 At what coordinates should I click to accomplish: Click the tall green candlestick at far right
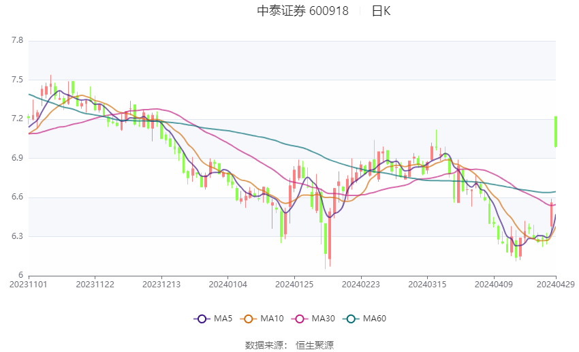556,131
